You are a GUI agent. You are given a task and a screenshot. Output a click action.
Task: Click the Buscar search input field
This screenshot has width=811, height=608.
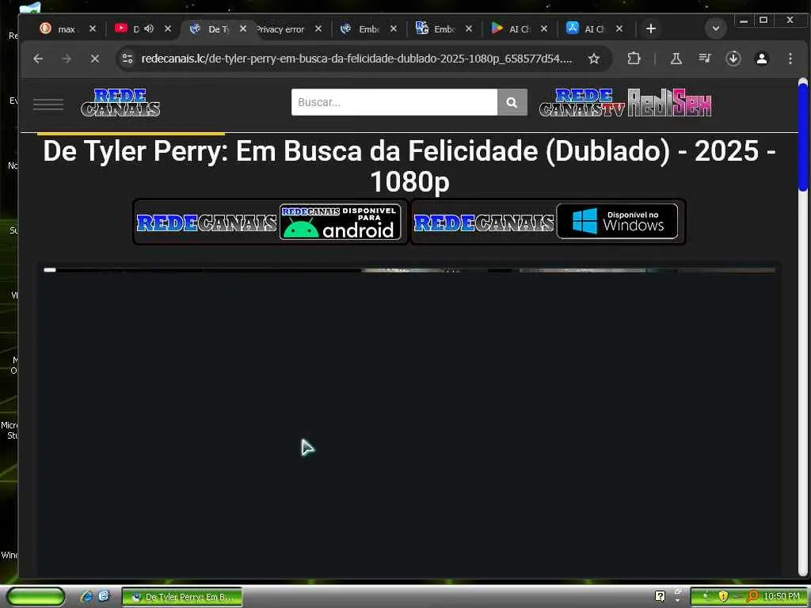(x=394, y=102)
